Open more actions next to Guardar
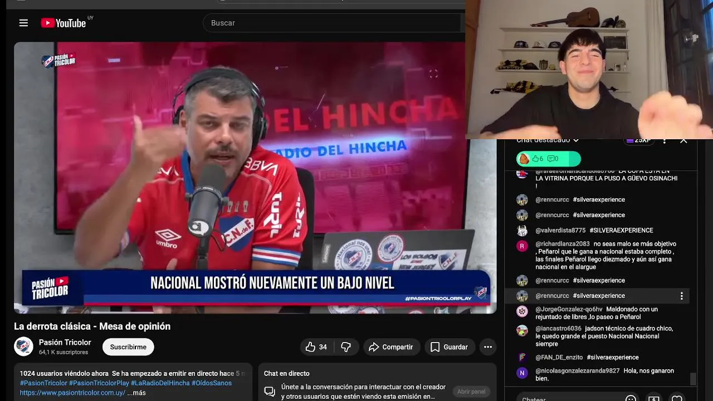The width and height of the screenshot is (713, 401). click(x=488, y=347)
